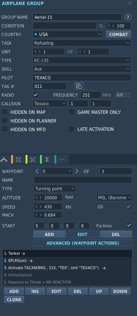Select action '1. Tanker -a'

pyautogui.click(x=67, y=253)
